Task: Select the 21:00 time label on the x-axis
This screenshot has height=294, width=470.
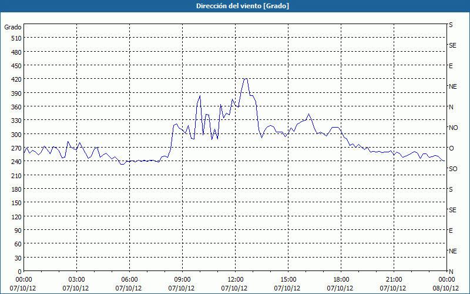Action: click(x=394, y=280)
